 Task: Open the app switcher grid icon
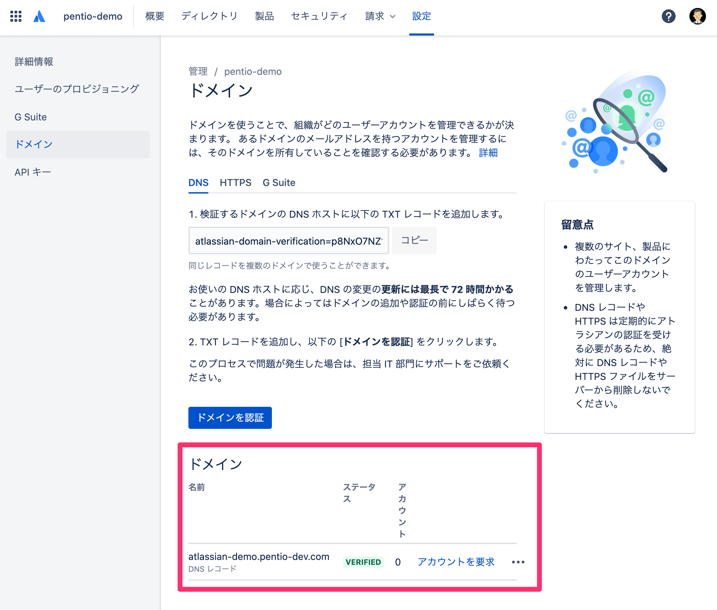point(16,16)
